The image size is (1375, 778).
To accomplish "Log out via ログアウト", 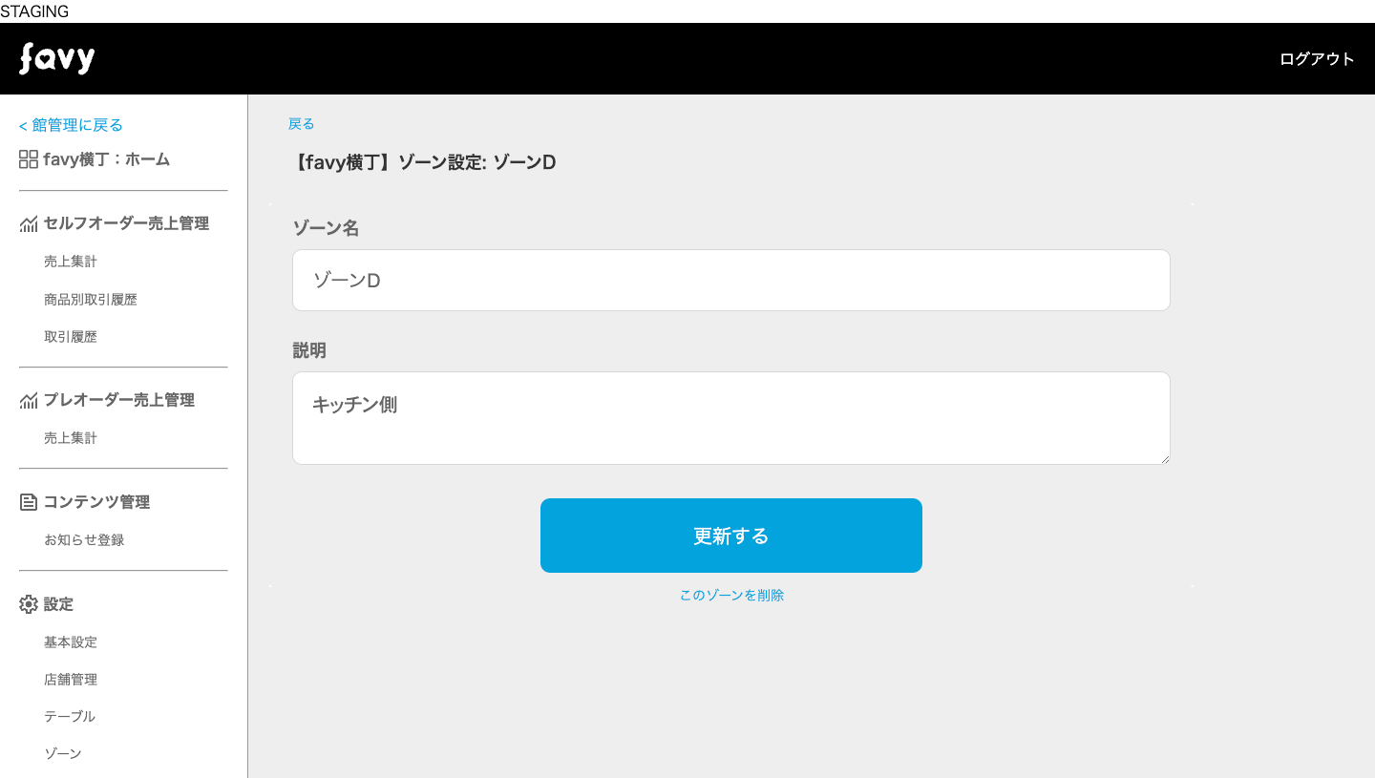I will (1317, 59).
